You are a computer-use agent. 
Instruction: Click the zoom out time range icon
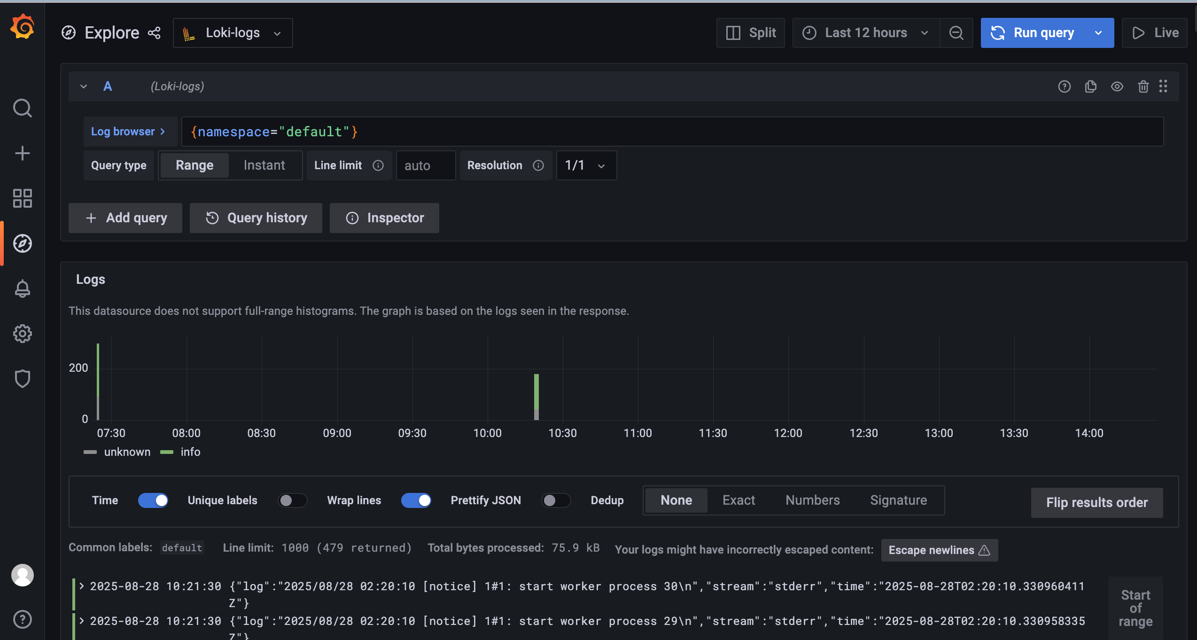[x=956, y=33]
